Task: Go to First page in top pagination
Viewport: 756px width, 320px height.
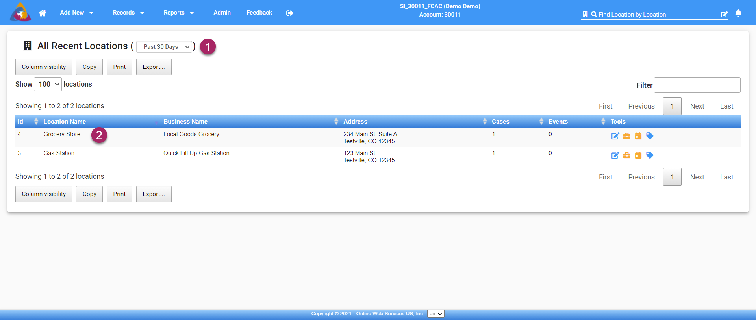Action: pyautogui.click(x=606, y=106)
